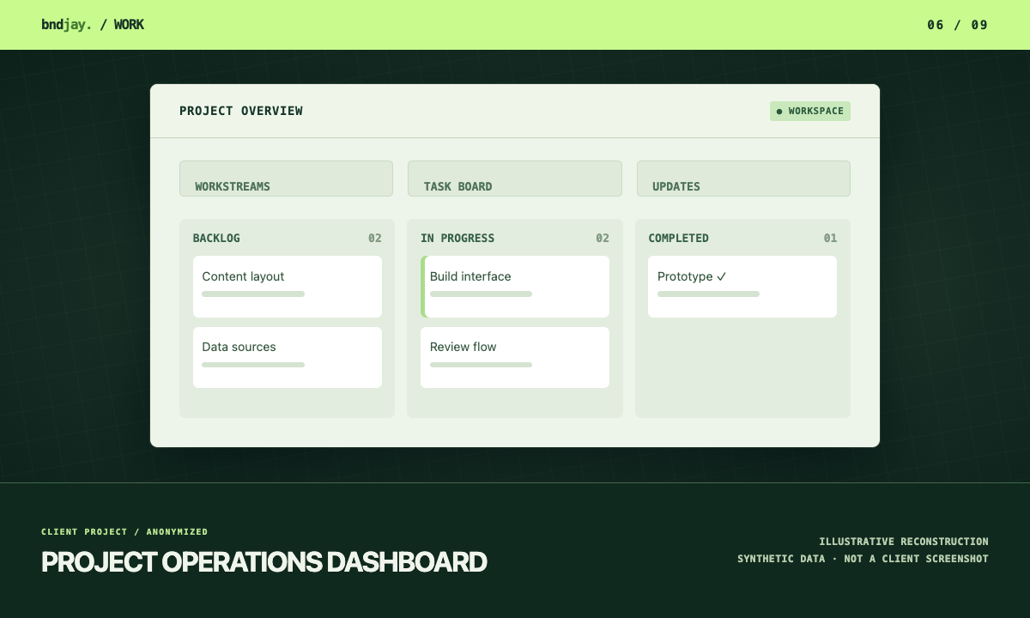Click the Backlog column count 02
The image size is (1030, 618).
pyautogui.click(x=375, y=238)
